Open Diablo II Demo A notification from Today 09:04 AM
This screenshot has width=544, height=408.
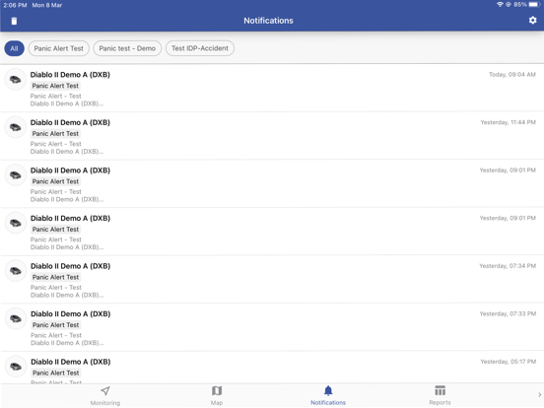[x=272, y=88]
